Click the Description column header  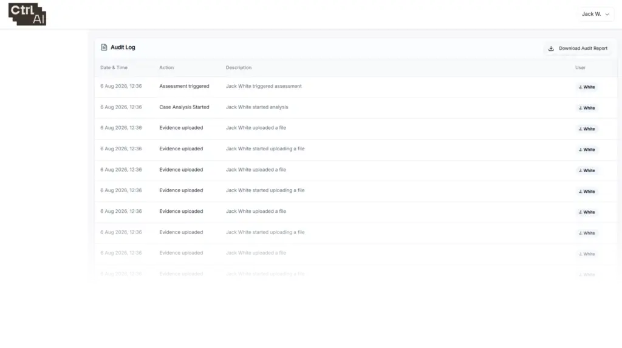[239, 68]
